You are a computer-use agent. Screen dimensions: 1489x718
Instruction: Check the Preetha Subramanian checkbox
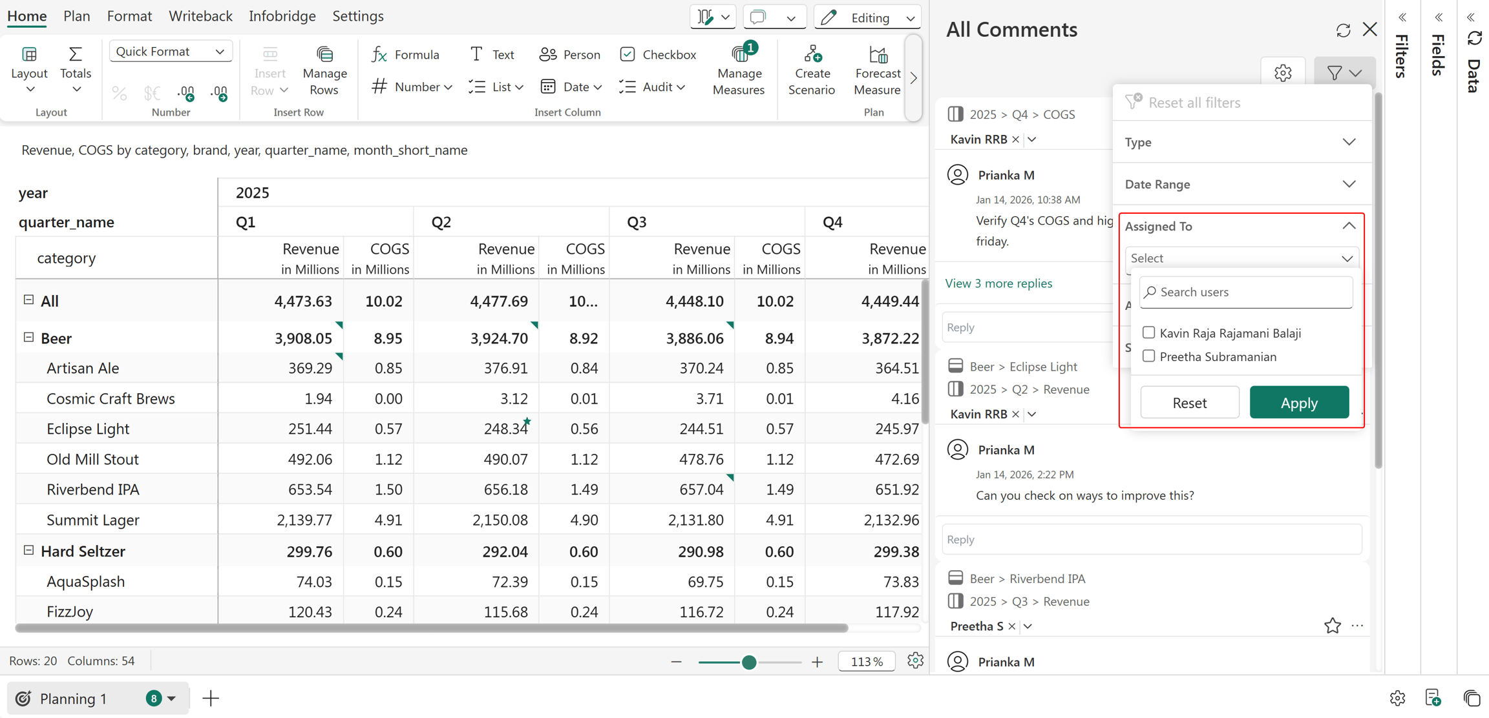click(1148, 356)
